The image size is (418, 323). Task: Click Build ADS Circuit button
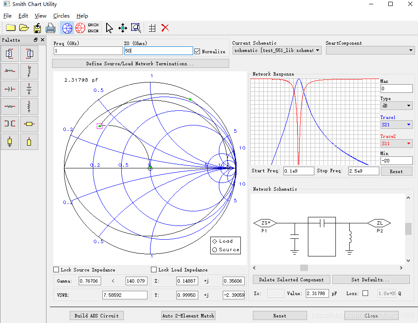(x=96, y=316)
